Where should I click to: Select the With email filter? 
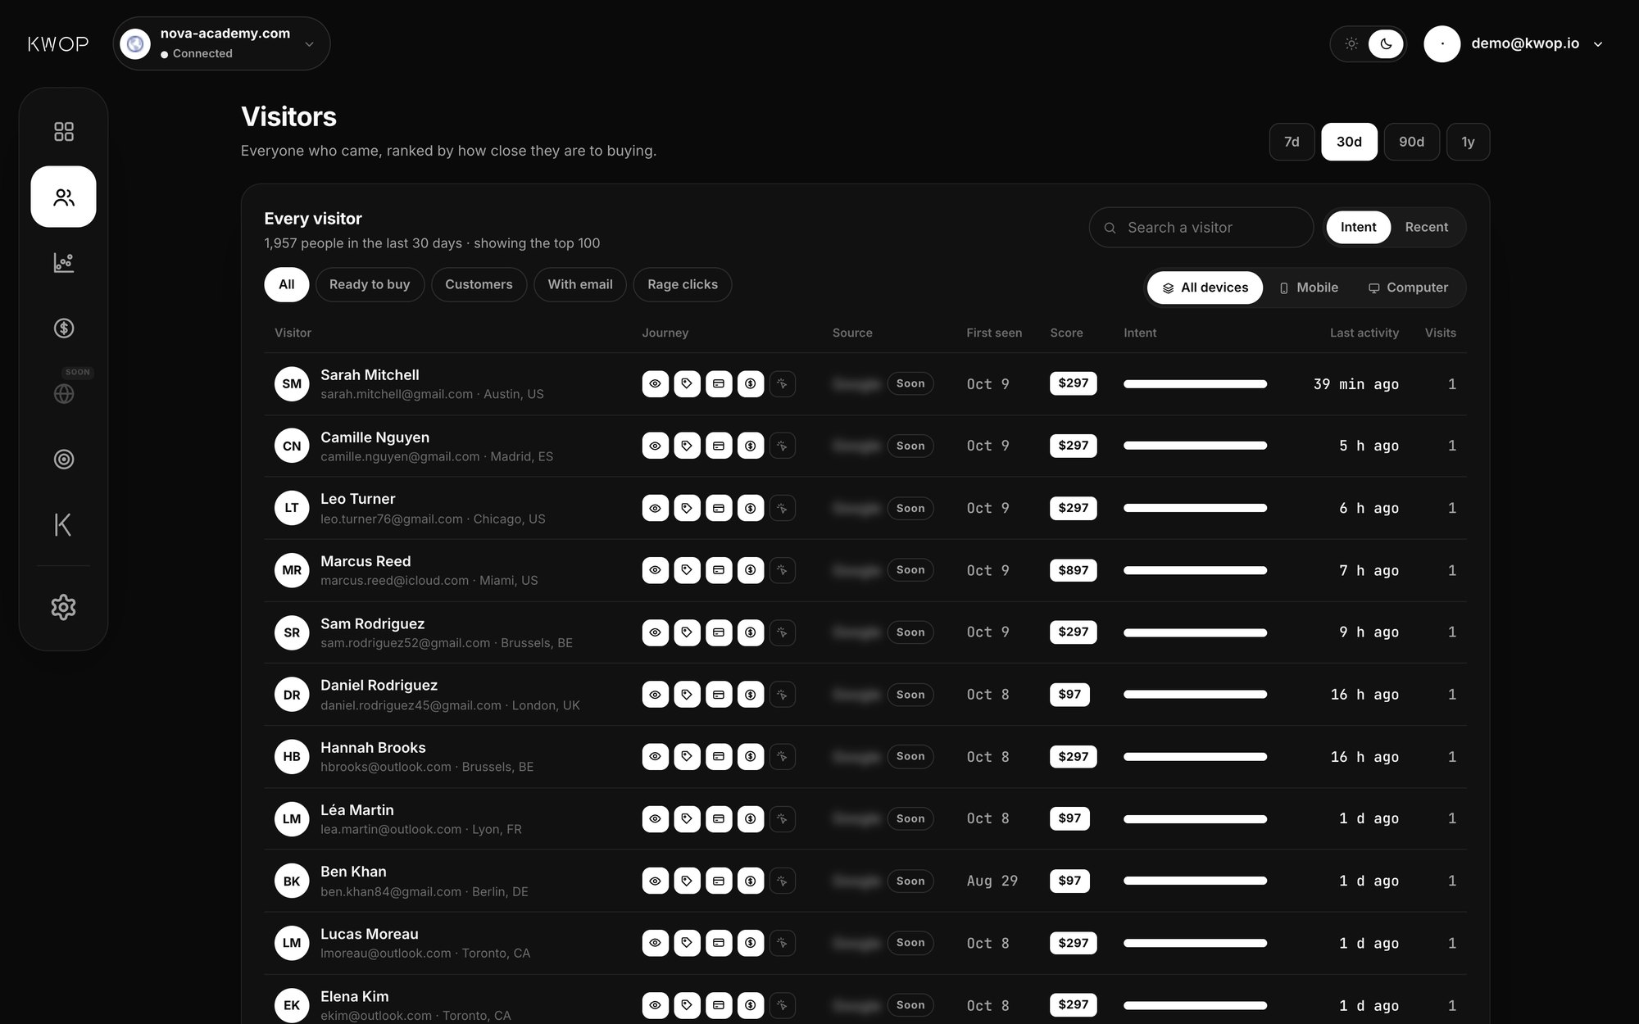pos(580,284)
